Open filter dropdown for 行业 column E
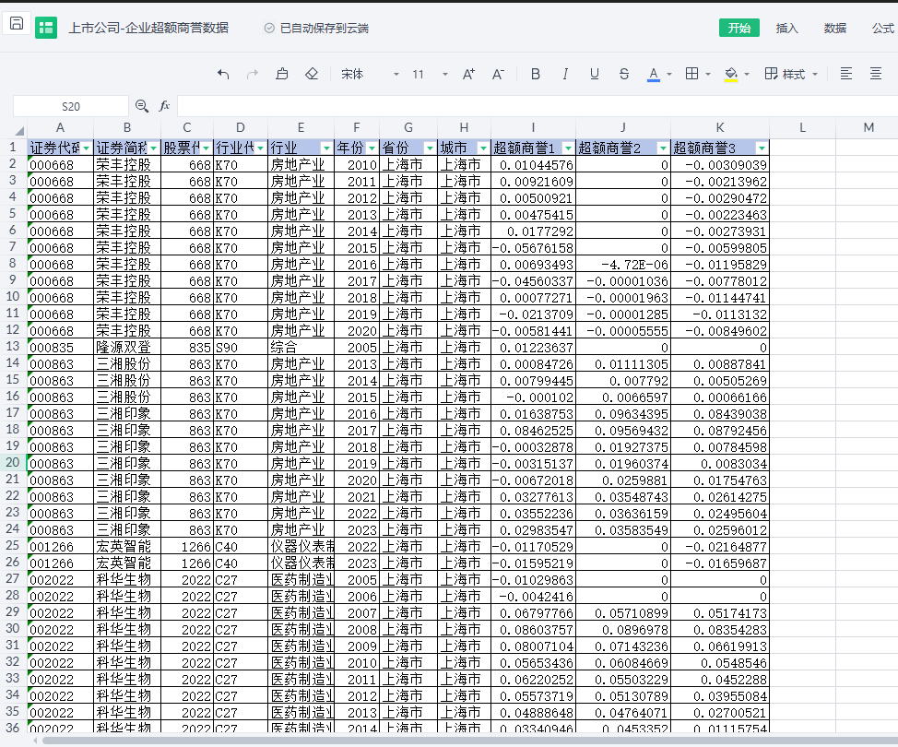The image size is (898, 747). (326, 148)
